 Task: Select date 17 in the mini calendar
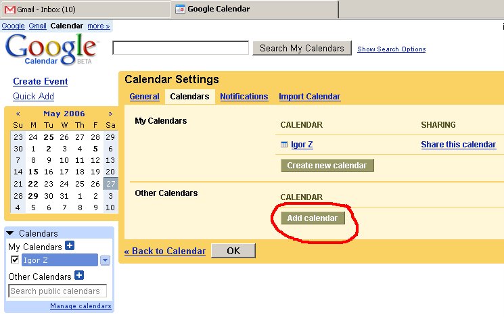(64, 172)
